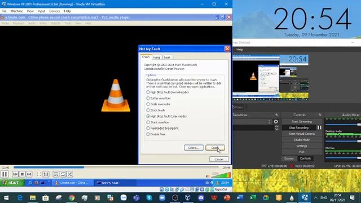The height and width of the screenshot is (203, 361).
Task: Click the Crash button in Not My Fault
Action: (215, 148)
